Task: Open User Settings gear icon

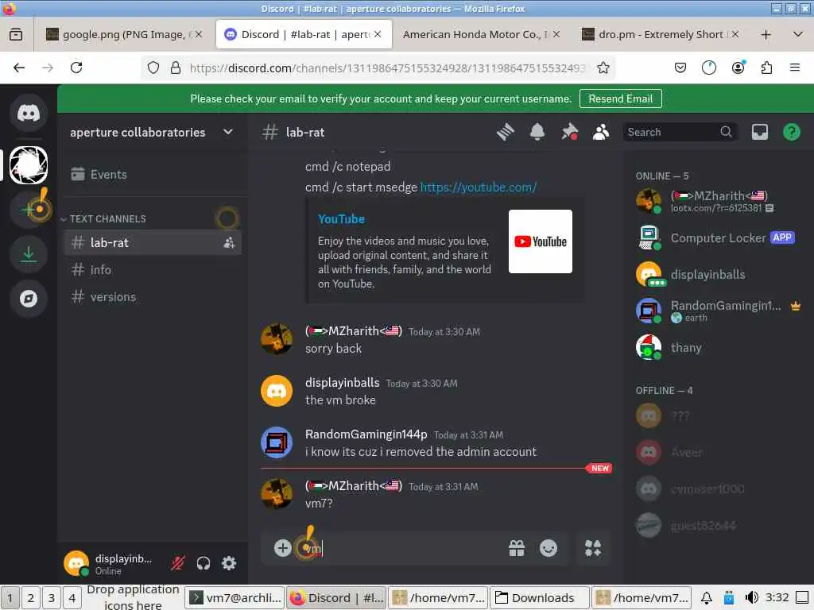Action: (x=229, y=563)
